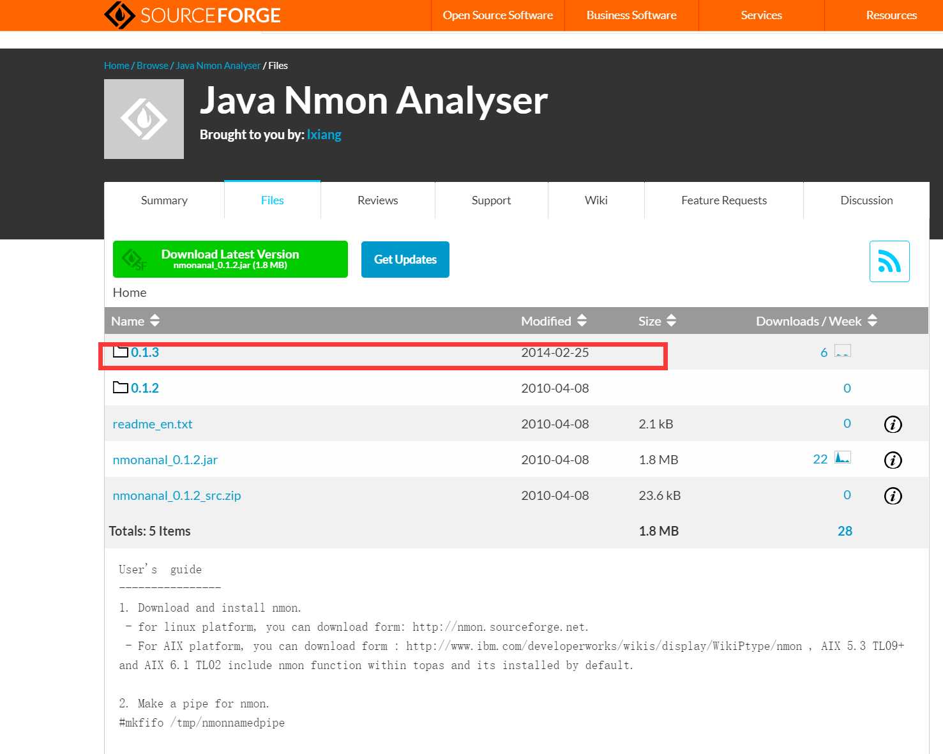Viewport: 943px width, 754px height.
Task: View info for readme_en.txt
Action: [x=893, y=424]
